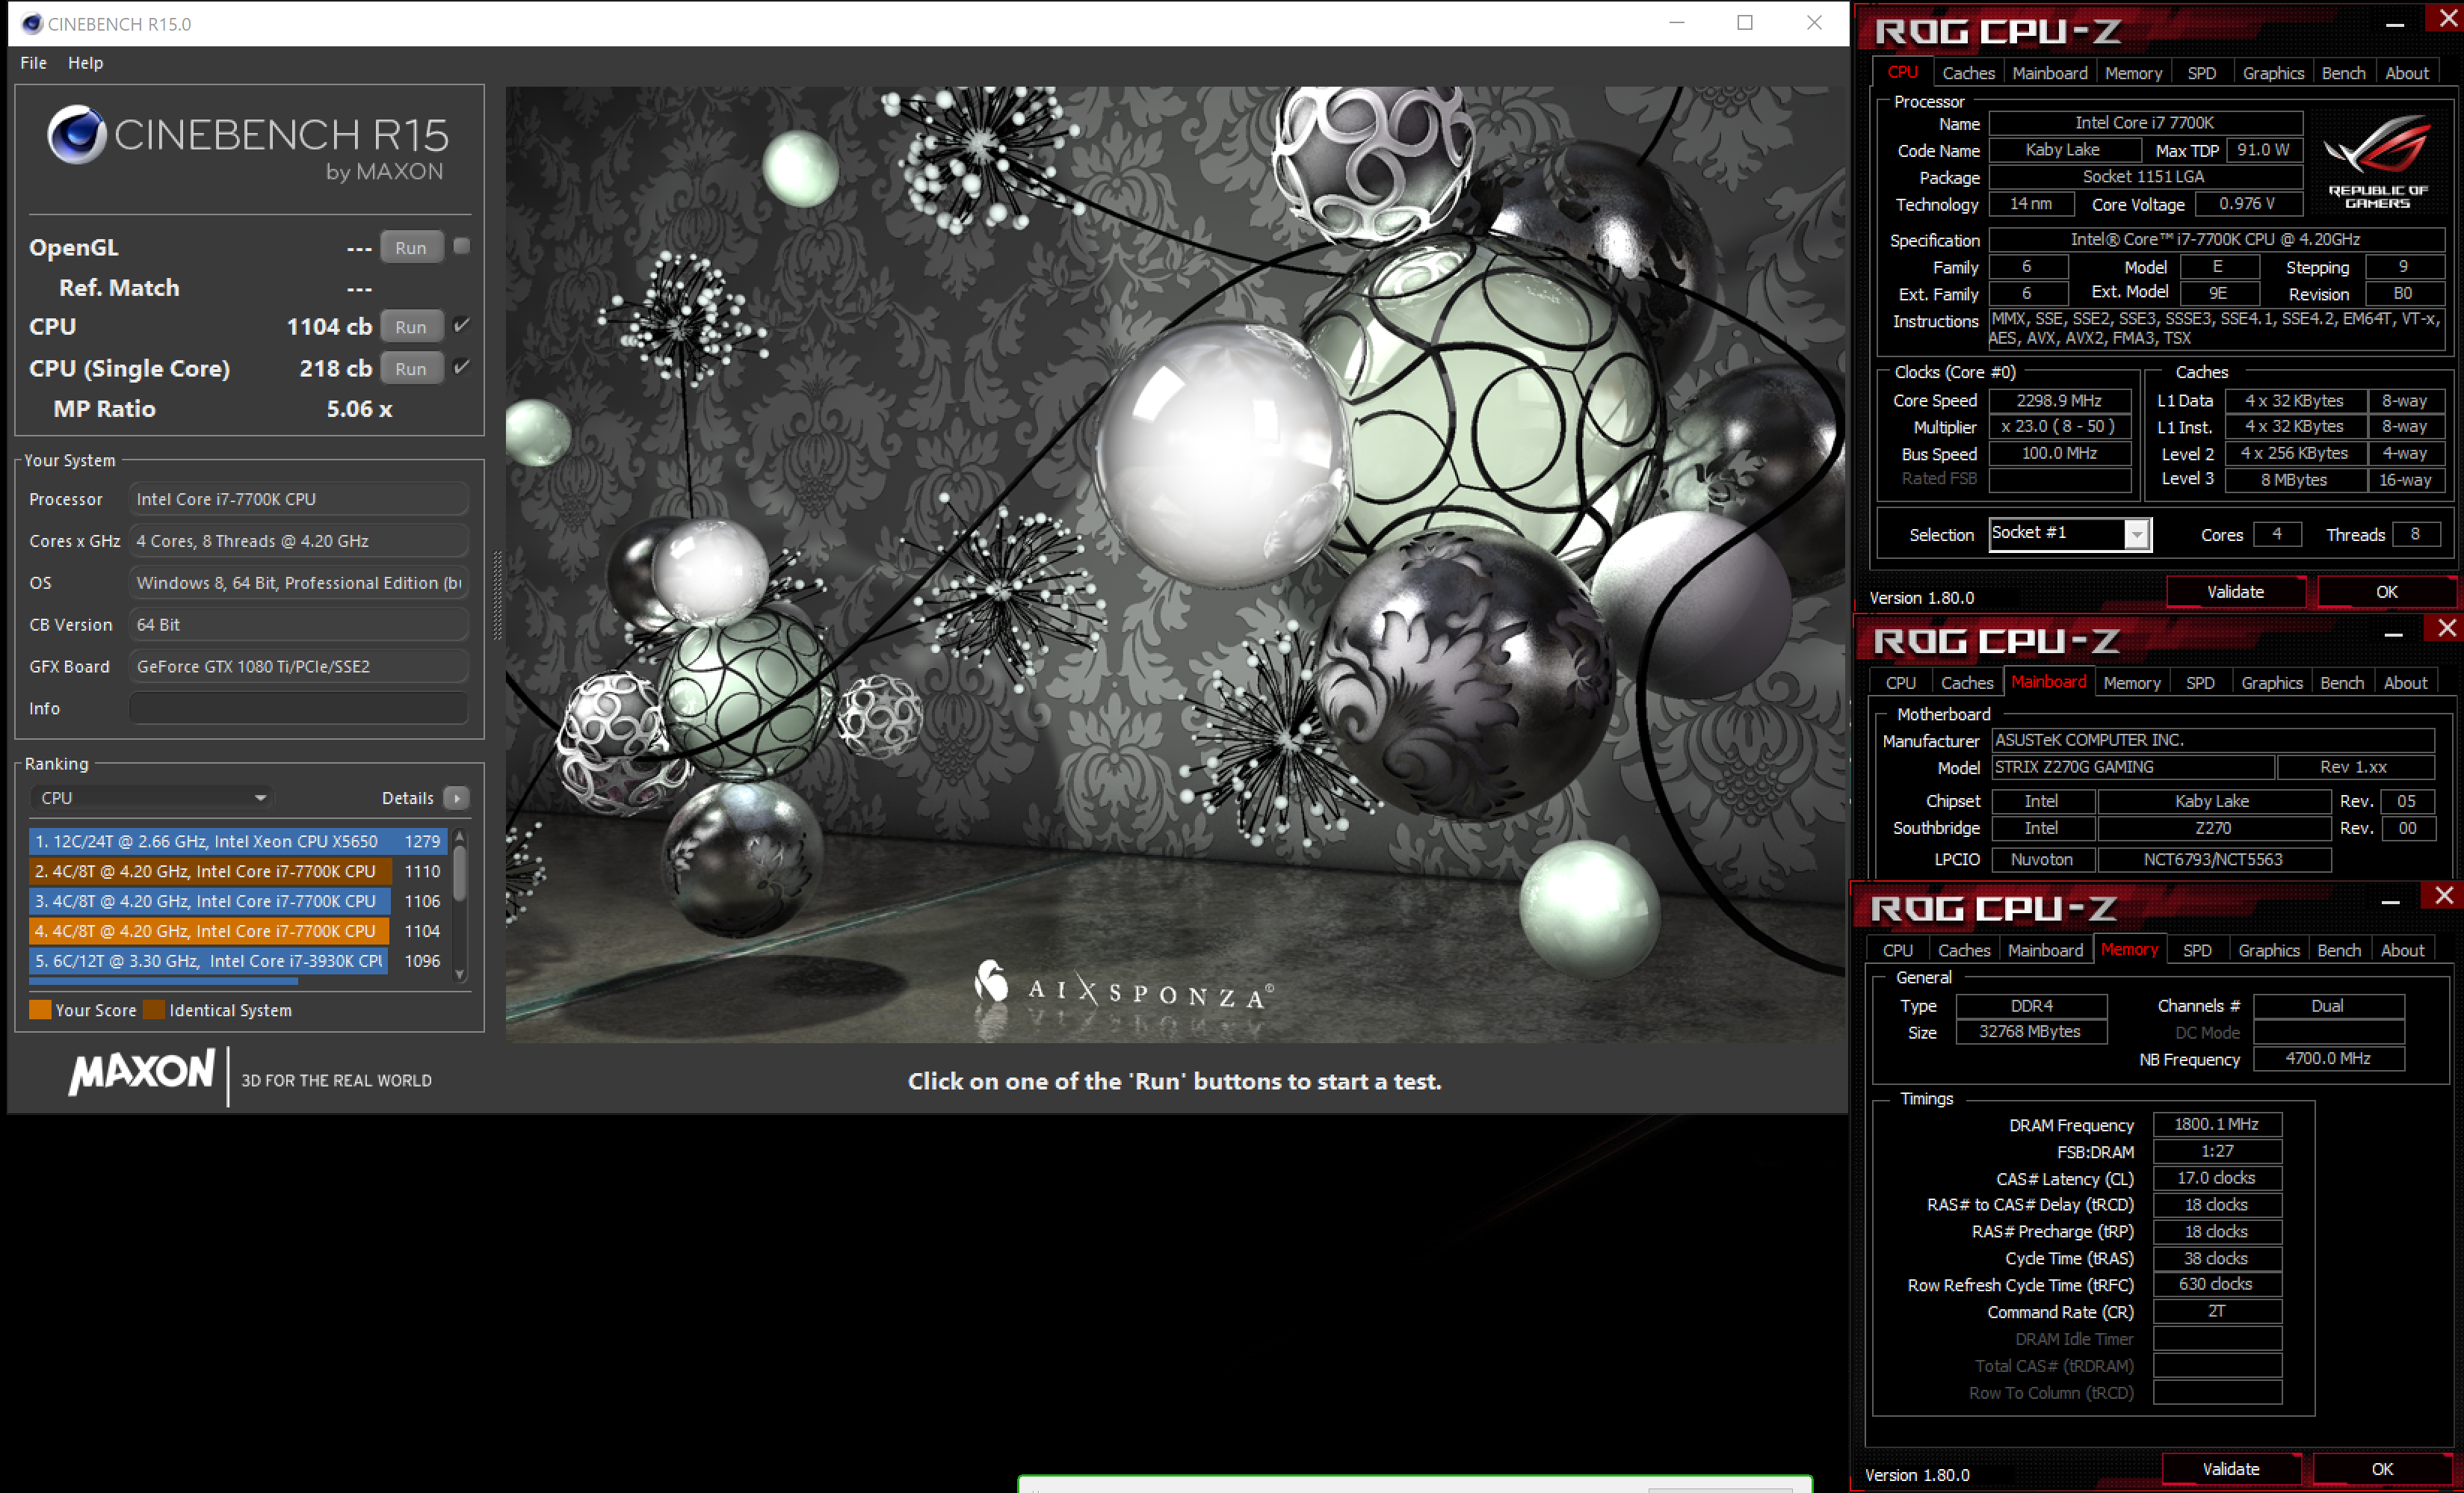The height and width of the screenshot is (1493, 2464).
Task: Open SPD tab in top CPU-Z window
Action: [2201, 73]
